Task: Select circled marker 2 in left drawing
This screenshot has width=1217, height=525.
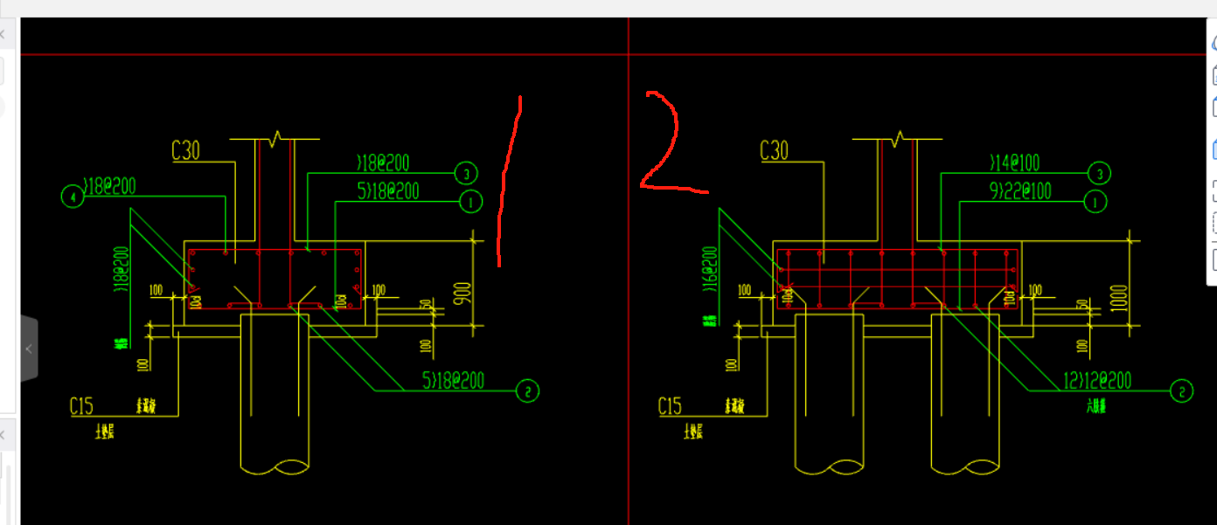Action: [x=528, y=390]
